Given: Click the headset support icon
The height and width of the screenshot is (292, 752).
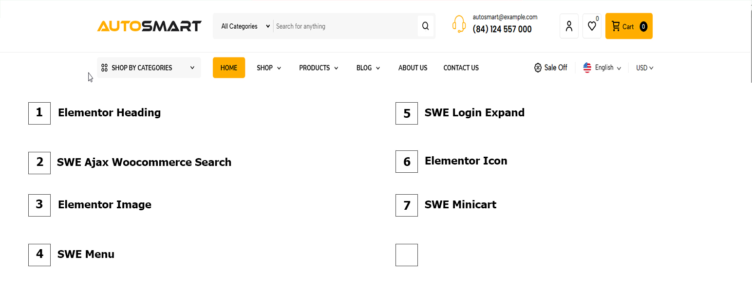Looking at the screenshot, I should tap(459, 24).
